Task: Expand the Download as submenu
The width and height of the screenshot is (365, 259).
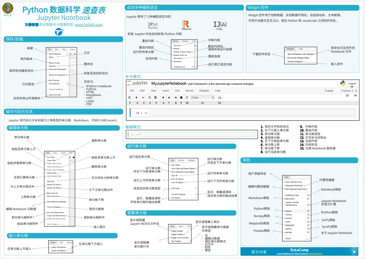Action: (67, 84)
